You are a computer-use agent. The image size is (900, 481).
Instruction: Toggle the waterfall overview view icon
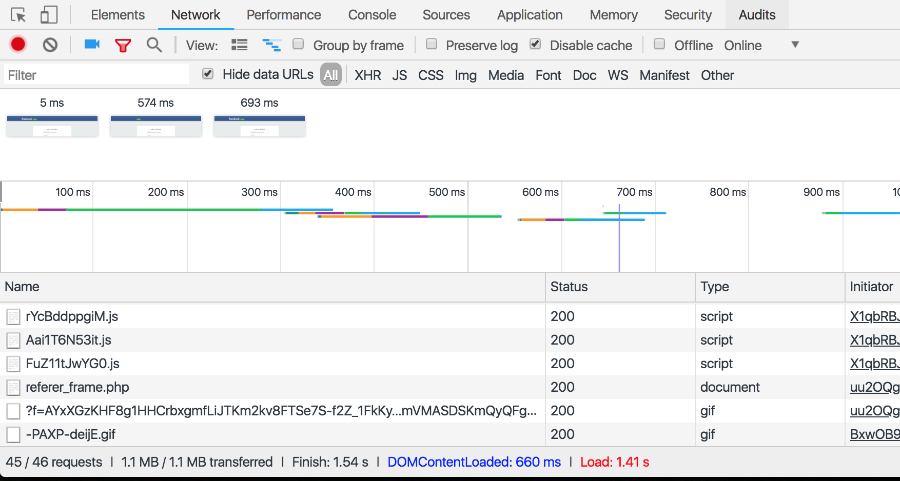(271, 45)
